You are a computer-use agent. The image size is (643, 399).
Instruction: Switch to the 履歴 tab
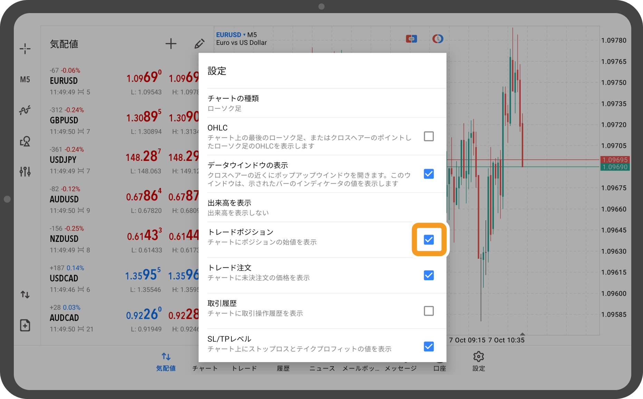coord(283,368)
